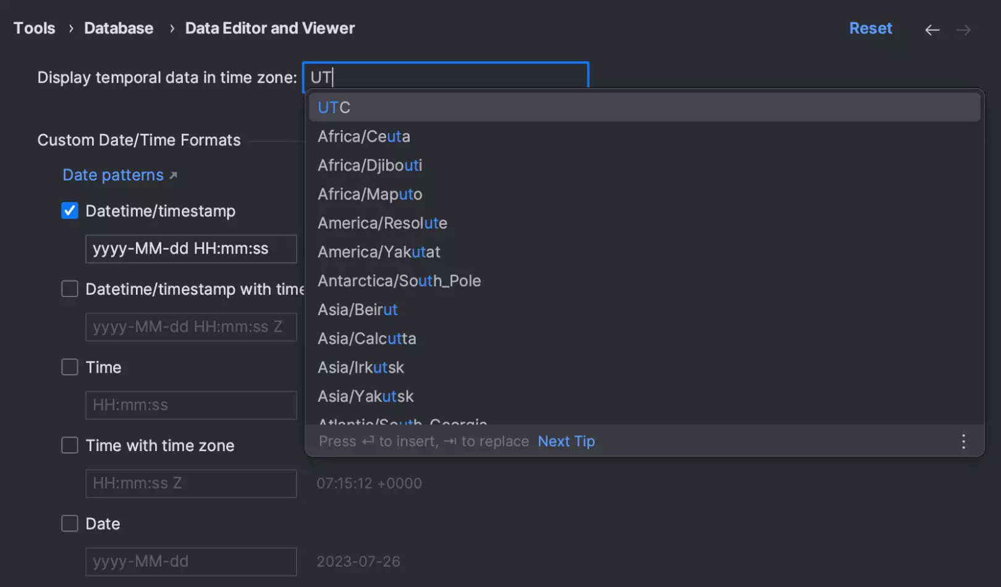Enable the Time checkbox
Image resolution: width=1001 pixels, height=587 pixels.
(x=70, y=367)
